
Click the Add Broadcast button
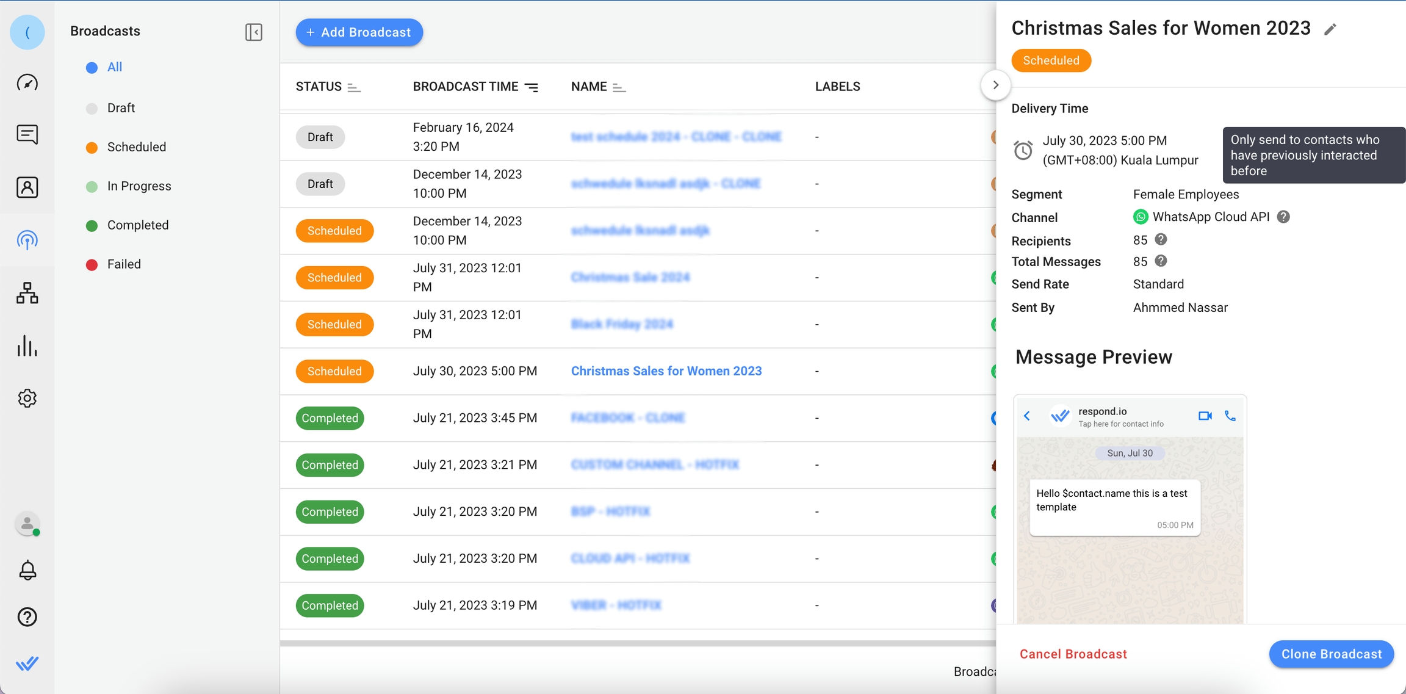(x=359, y=32)
